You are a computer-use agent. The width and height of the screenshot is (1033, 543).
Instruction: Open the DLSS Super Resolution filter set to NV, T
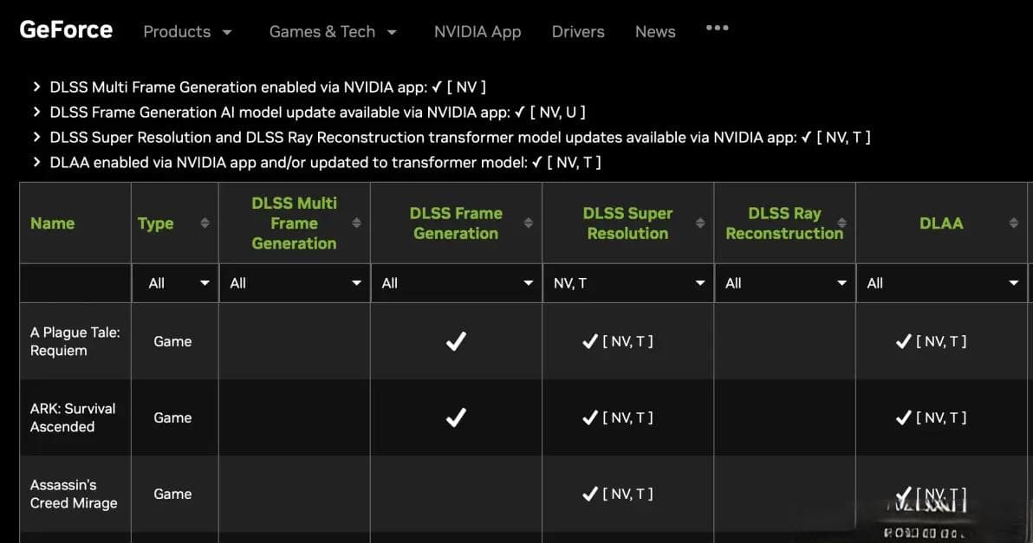(x=627, y=283)
